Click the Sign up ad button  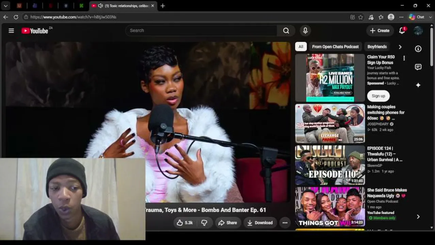click(x=378, y=96)
